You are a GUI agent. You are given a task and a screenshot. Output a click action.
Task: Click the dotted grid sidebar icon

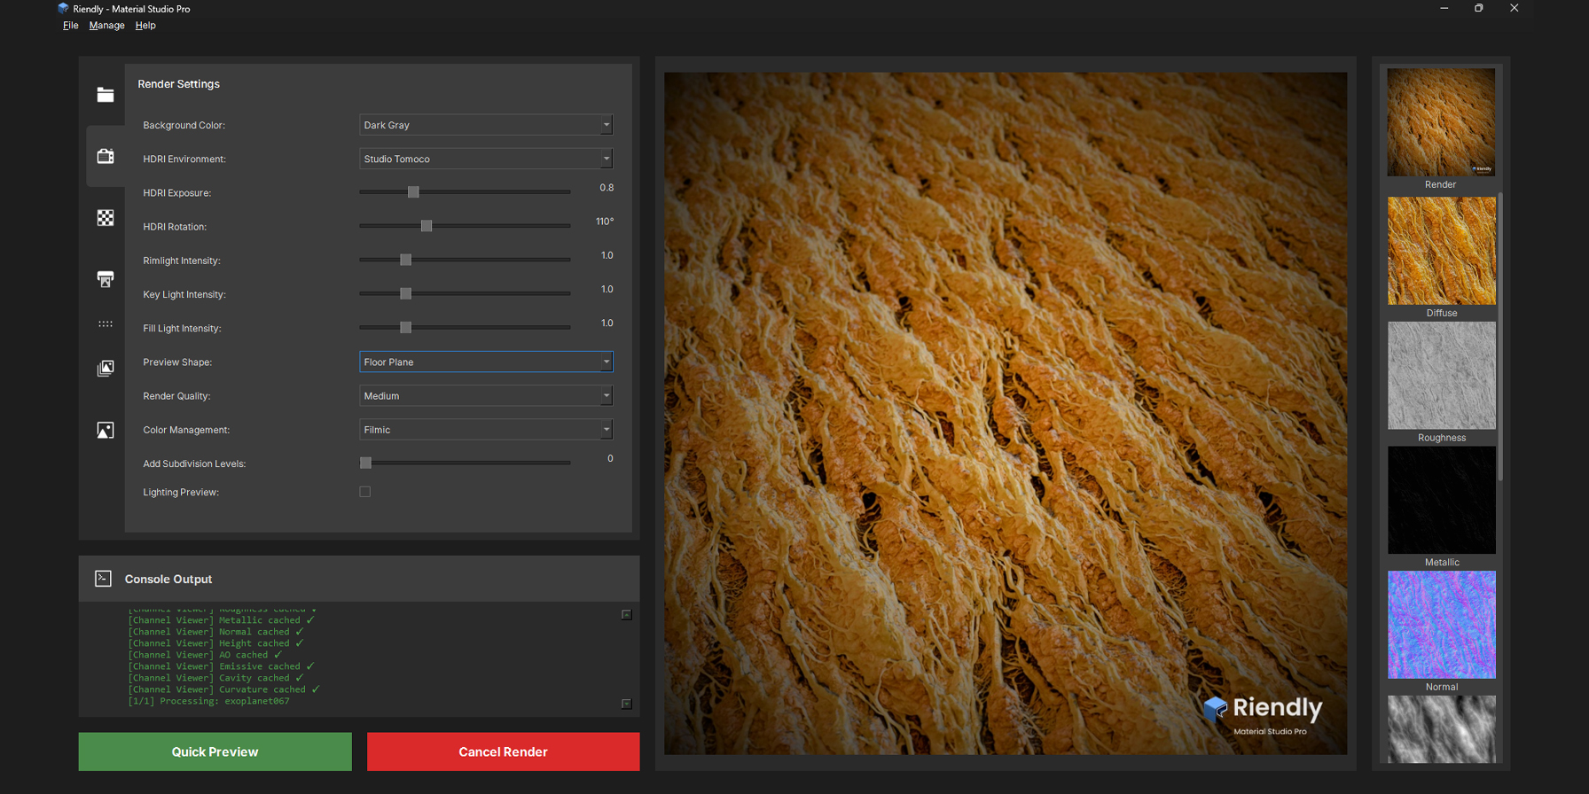(106, 323)
